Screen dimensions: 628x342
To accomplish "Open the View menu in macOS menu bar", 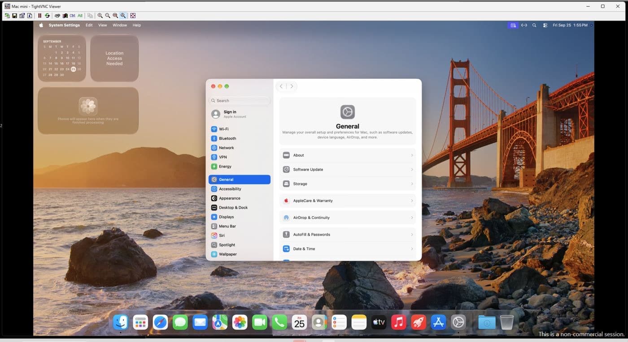I will pos(103,25).
